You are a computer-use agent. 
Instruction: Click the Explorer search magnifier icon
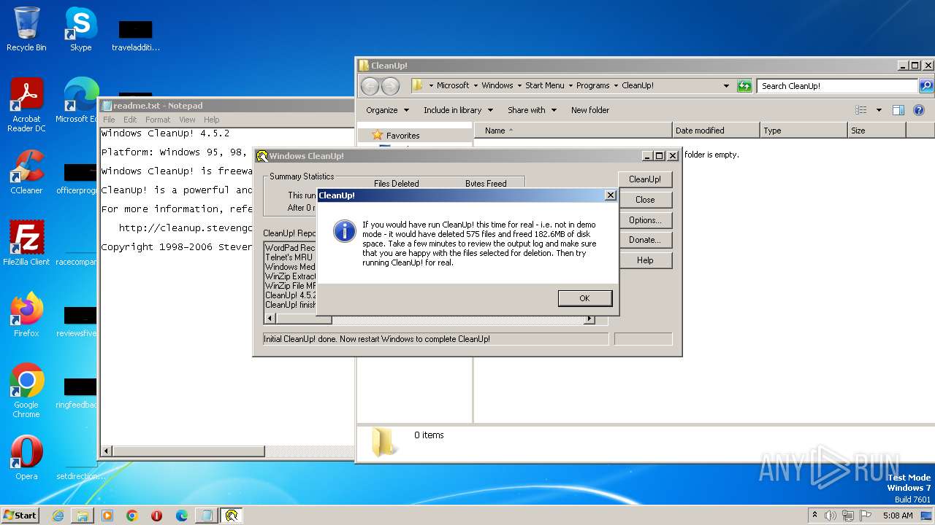pyautogui.click(x=926, y=85)
